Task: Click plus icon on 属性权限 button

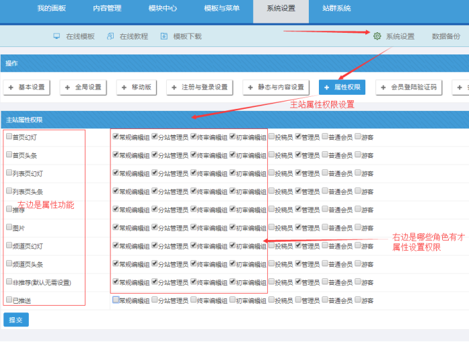Action: coord(326,87)
